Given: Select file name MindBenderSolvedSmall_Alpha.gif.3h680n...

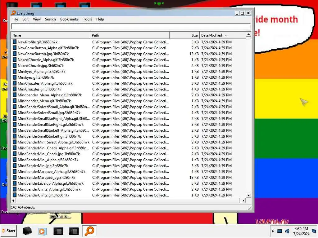Looking at the screenshot, I should pyautogui.click(x=53, y=107).
